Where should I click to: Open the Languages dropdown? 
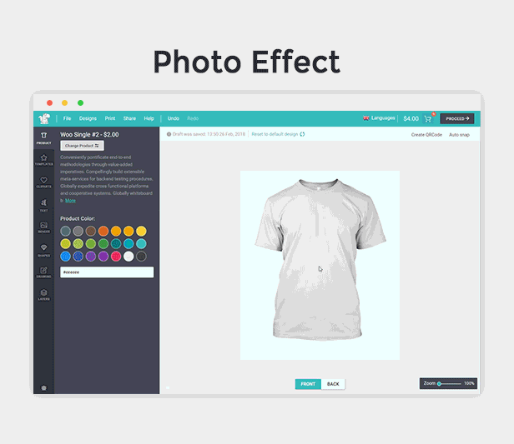point(379,118)
